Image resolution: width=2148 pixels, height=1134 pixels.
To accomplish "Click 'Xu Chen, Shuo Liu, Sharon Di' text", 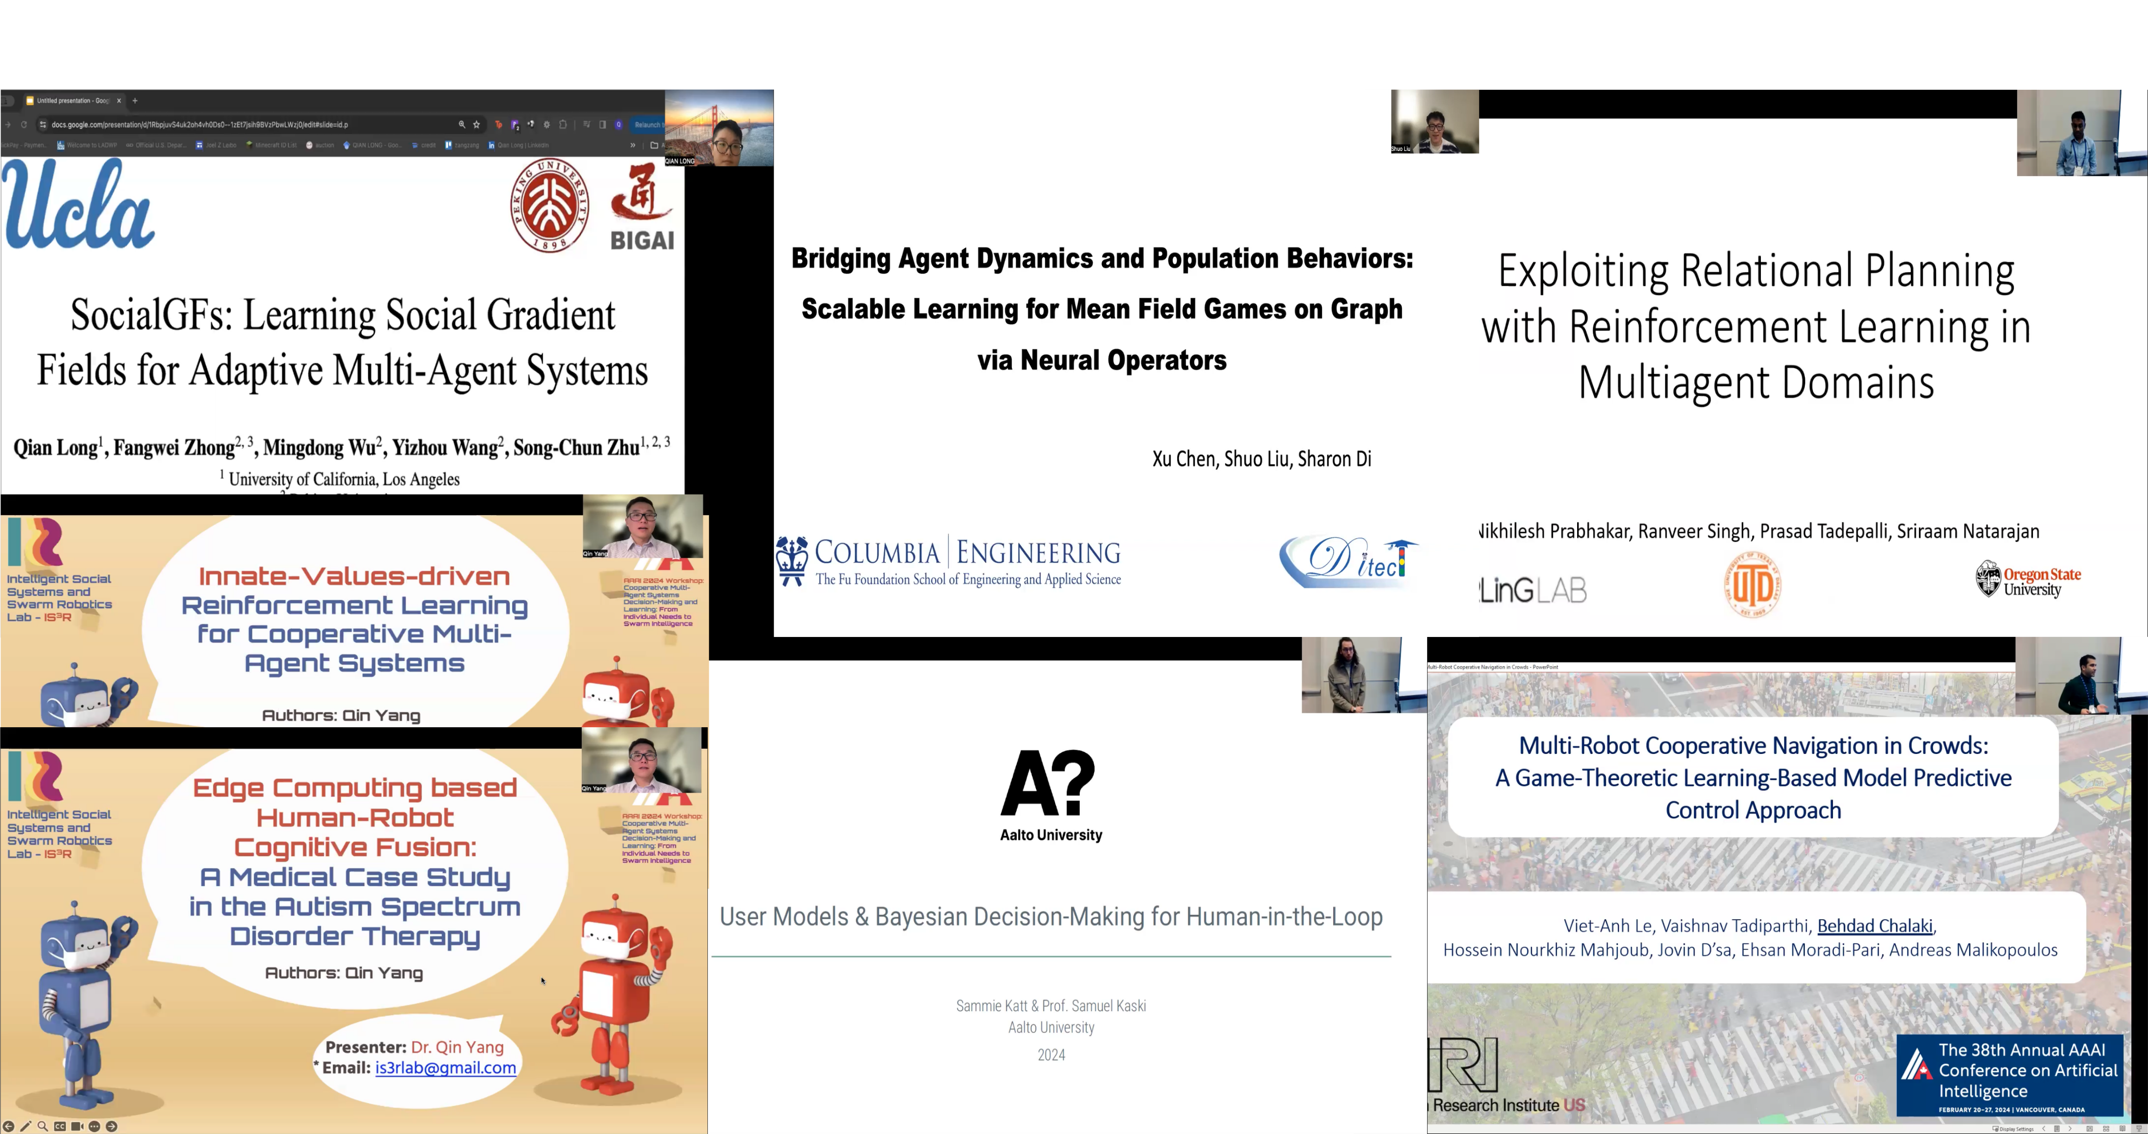I will pyautogui.click(x=1262, y=459).
